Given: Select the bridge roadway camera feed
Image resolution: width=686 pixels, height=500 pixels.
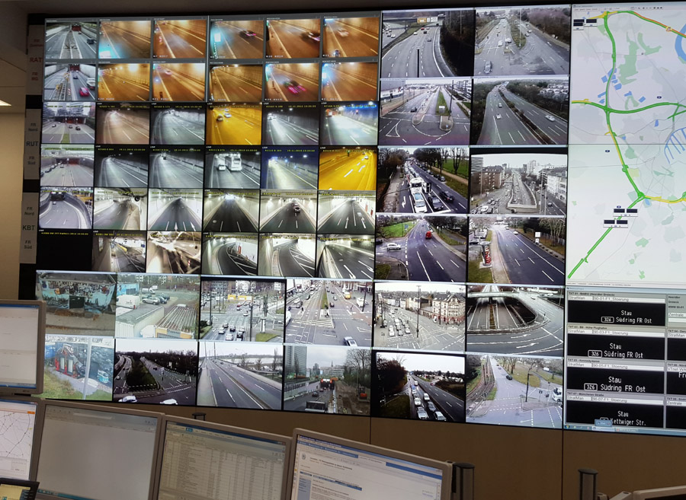Looking at the screenshot, I should (x=240, y=374).
